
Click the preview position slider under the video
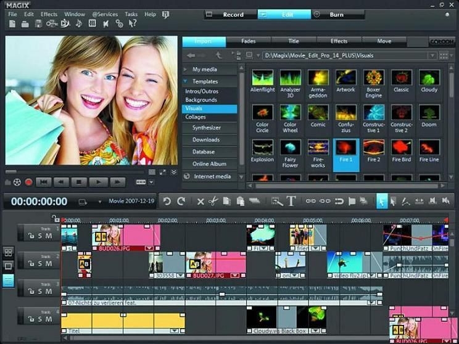pyautogui.click(x=75, y=172)
